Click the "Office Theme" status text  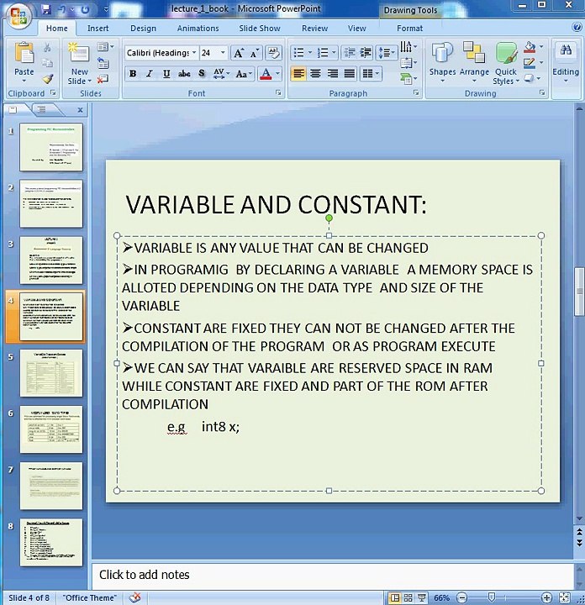[x=89, y=597]
